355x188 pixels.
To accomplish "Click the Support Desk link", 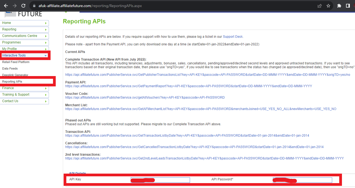I will 233,37.
